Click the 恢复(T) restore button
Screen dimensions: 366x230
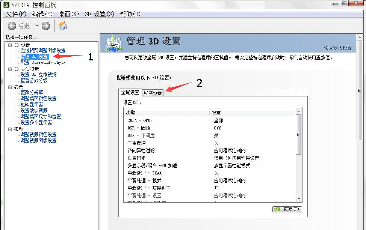[287, 209]
